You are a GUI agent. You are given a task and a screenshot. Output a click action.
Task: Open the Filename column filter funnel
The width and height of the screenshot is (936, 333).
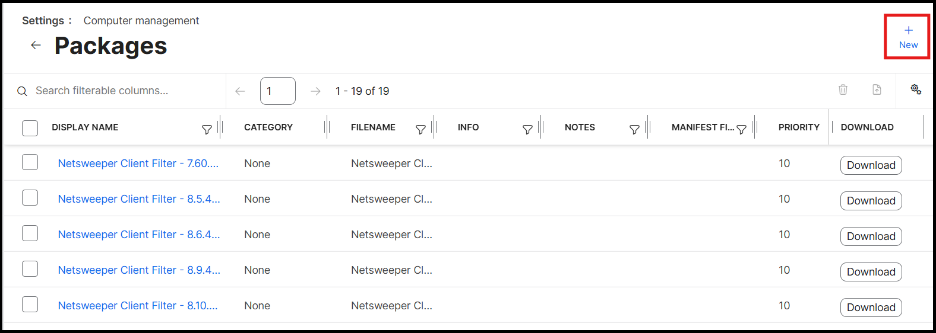pyautogui.click(x=420, y=129)
